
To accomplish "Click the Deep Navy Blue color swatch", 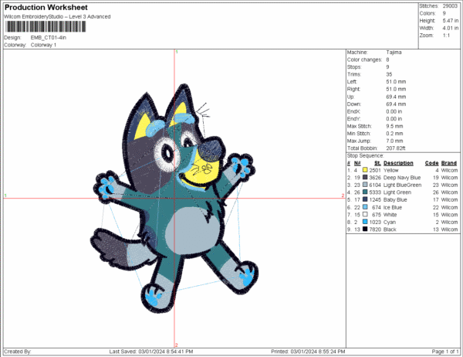I will (365, 178).
